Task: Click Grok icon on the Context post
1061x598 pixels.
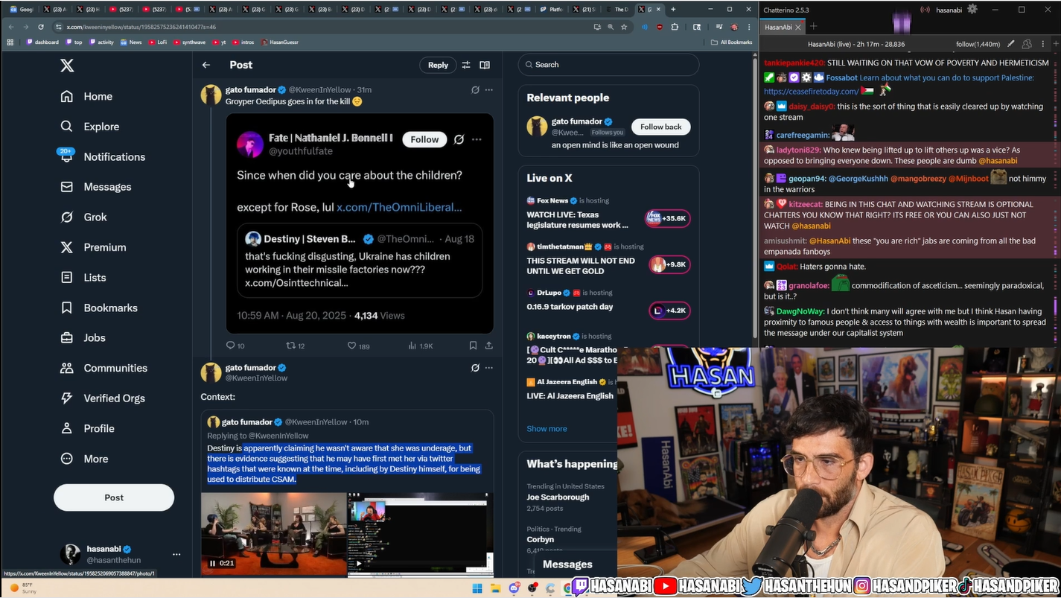Action: [475, 367]
